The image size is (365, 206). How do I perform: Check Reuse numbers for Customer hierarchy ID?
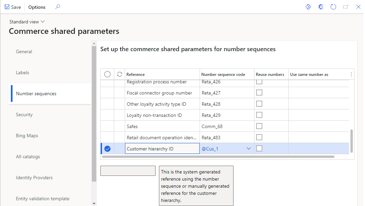pos(259,148)
